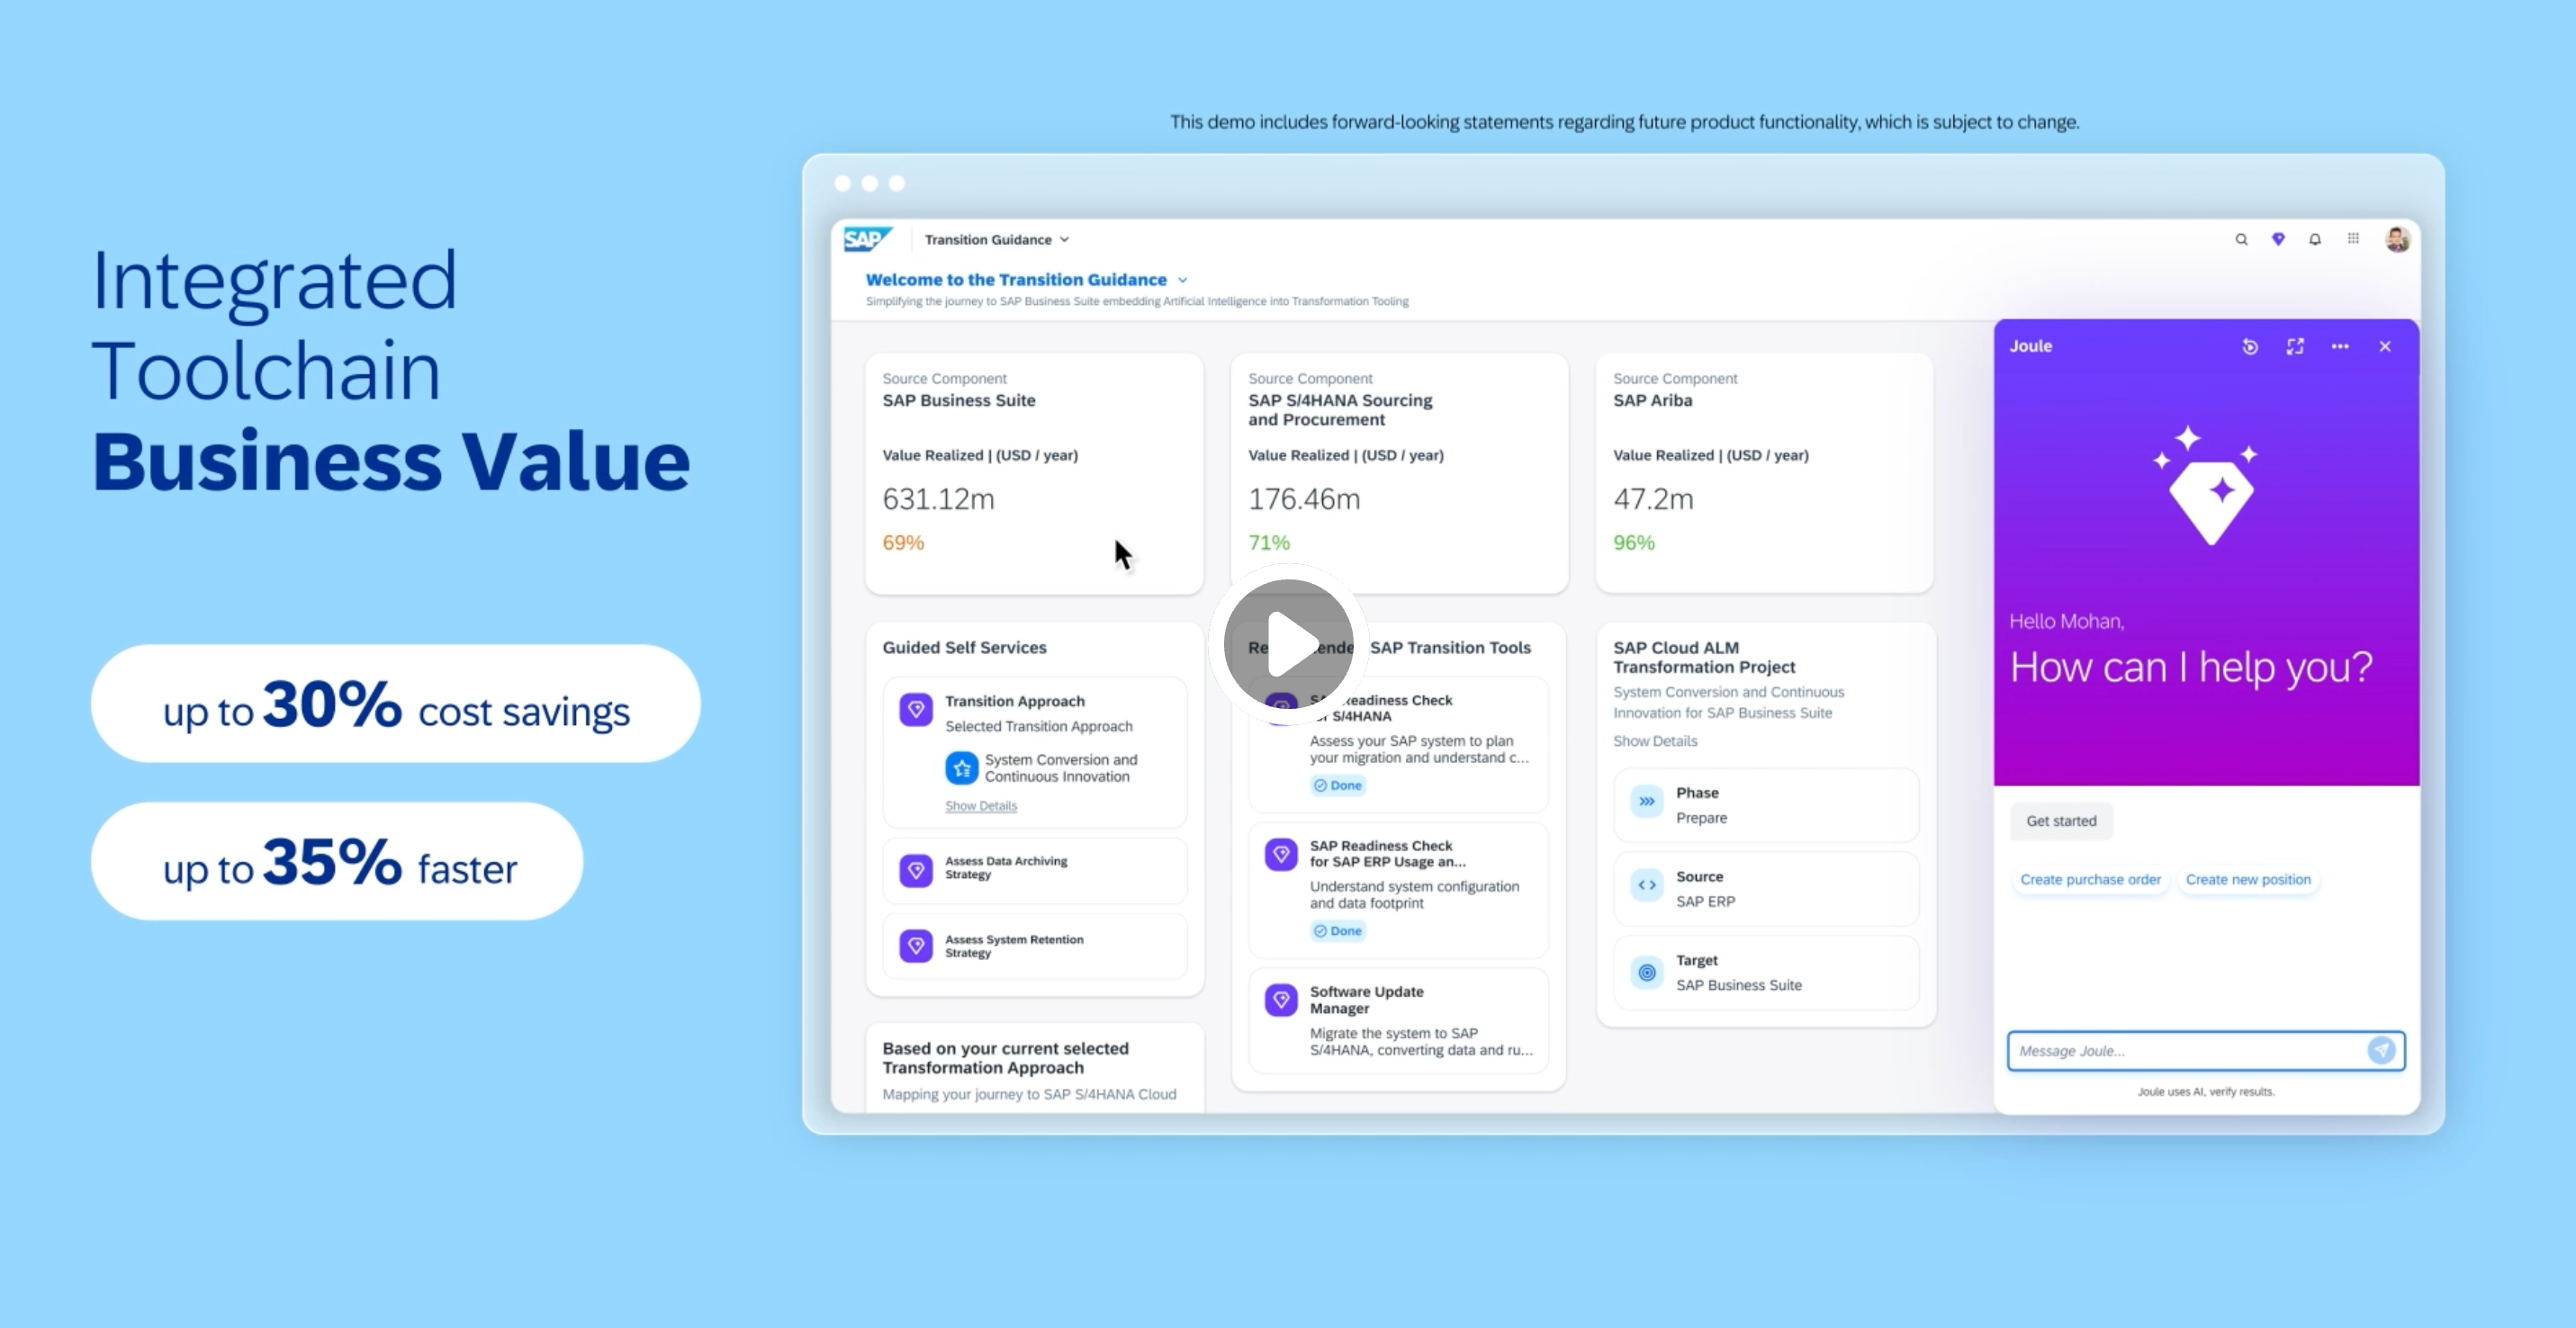The image size is (2576, 1328).
Task: Click the Get started button
Action: pos(2060,821)
